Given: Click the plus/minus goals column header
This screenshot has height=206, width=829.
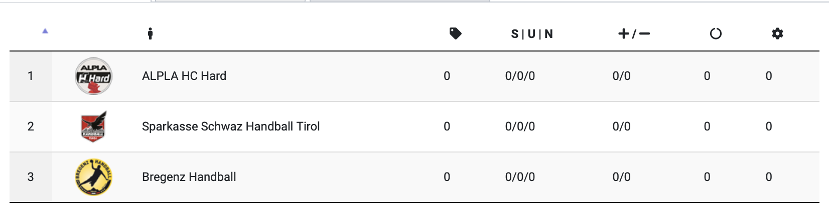Looking at the screenshot, I should tap(634, 33).
